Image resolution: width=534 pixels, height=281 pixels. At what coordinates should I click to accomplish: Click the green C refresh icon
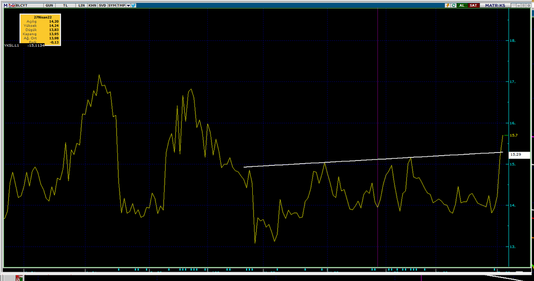click(x=454, y=5)
